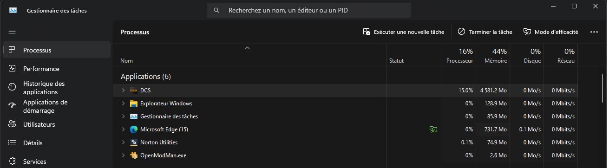Expand Microsoft Edge (15) group
Screen dimensions: 609x168
(x=123, y=129)
